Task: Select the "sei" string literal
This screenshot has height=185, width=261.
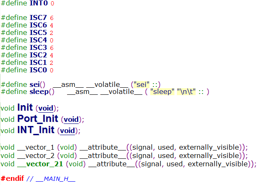Action: click(142, 85)
